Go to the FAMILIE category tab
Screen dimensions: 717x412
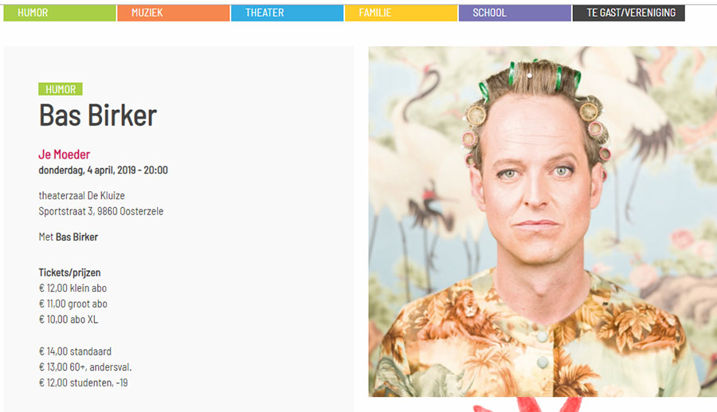tap(401, 13)
